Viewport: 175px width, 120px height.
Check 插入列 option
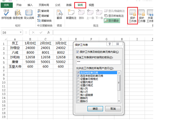coord(78,89)
